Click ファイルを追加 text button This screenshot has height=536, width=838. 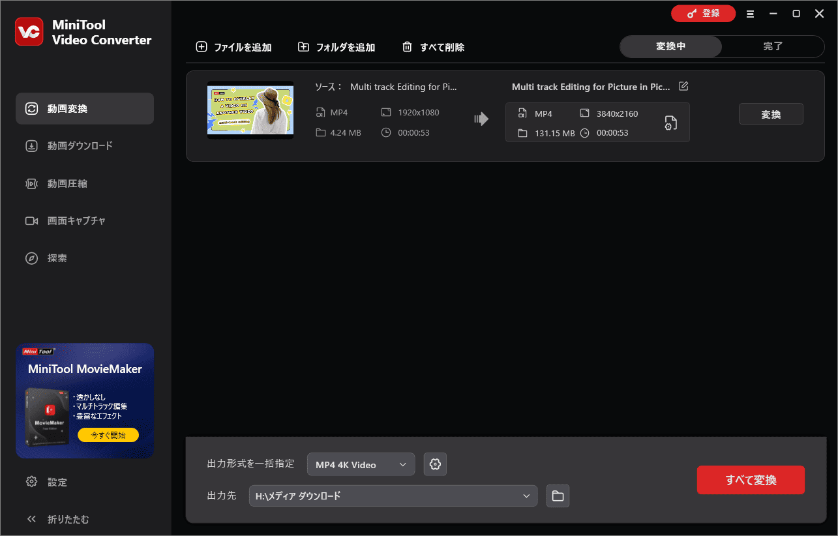click(x=243, y=48)
